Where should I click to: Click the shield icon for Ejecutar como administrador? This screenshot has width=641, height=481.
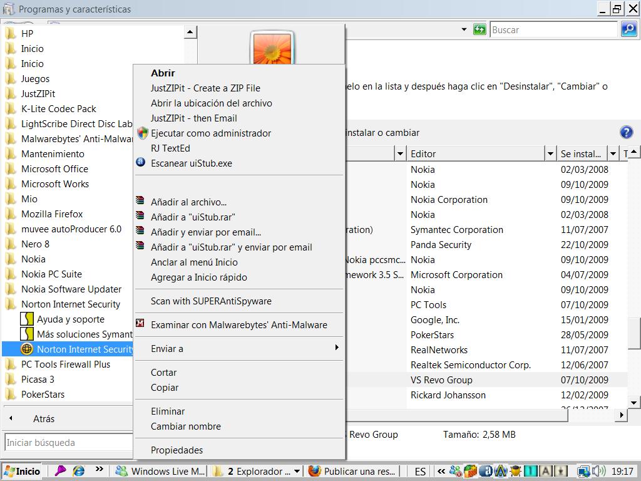(142, 133)
